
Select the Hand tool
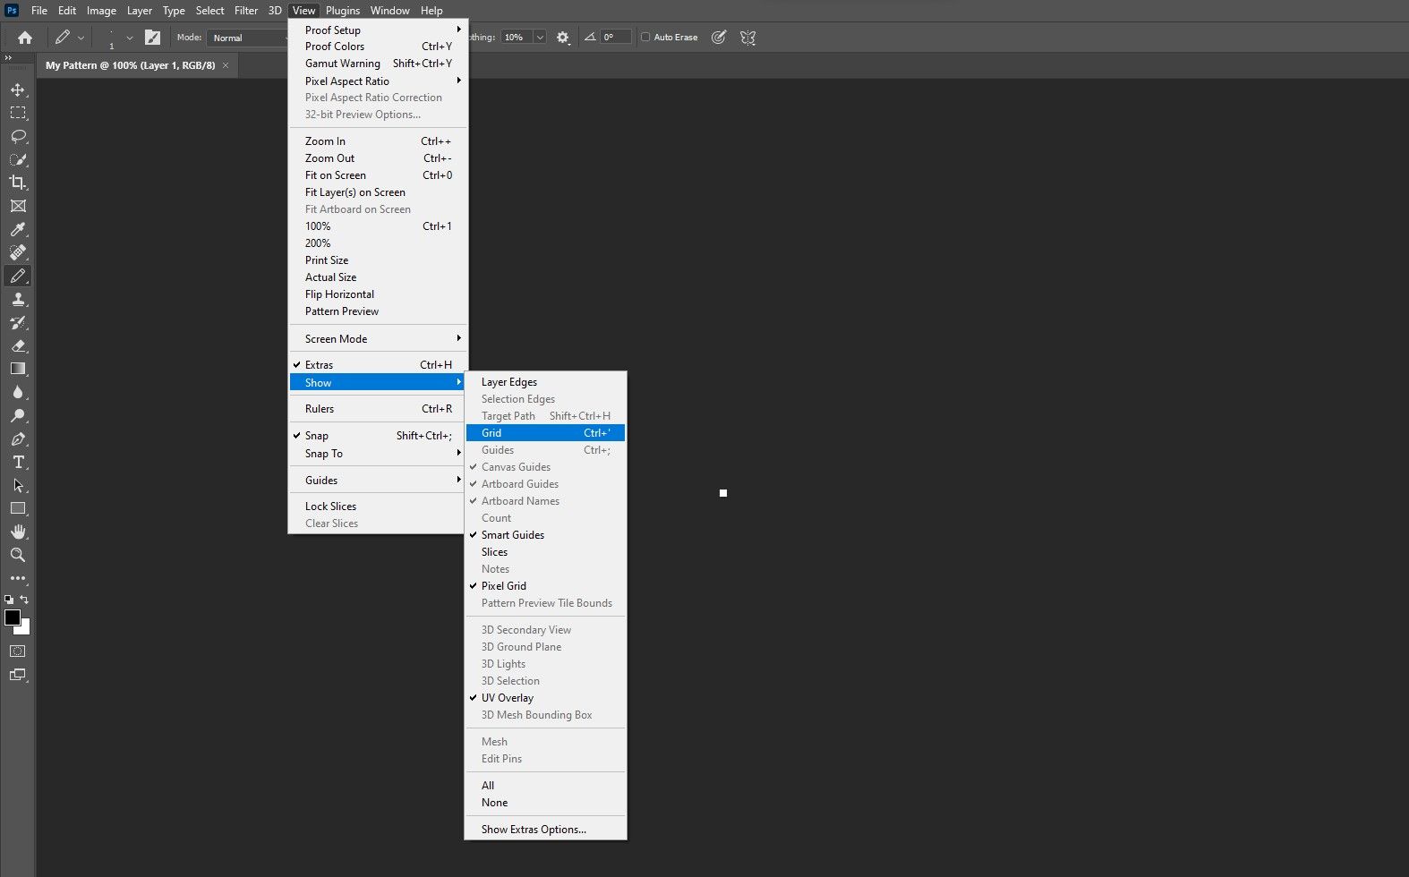coord(17,532)
